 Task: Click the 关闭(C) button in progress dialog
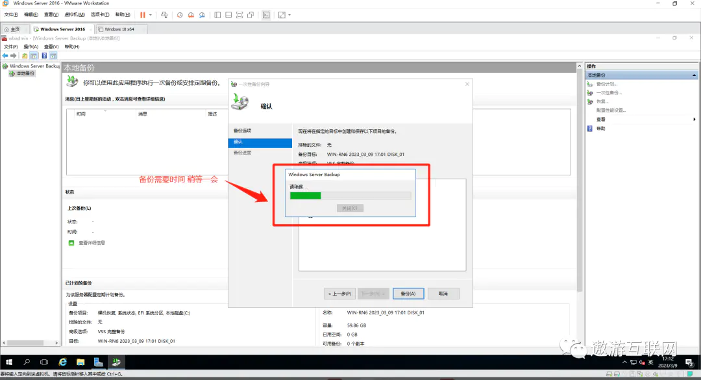(x=350, y=208)
